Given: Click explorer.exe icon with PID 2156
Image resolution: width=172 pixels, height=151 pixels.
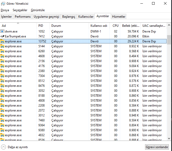Looking at the screenshot, I should [2, 61].
